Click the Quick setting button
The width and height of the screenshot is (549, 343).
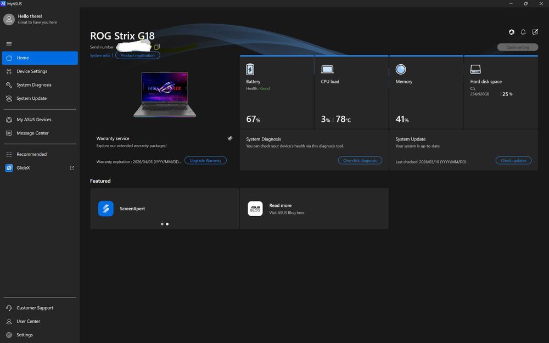(518, 47)
